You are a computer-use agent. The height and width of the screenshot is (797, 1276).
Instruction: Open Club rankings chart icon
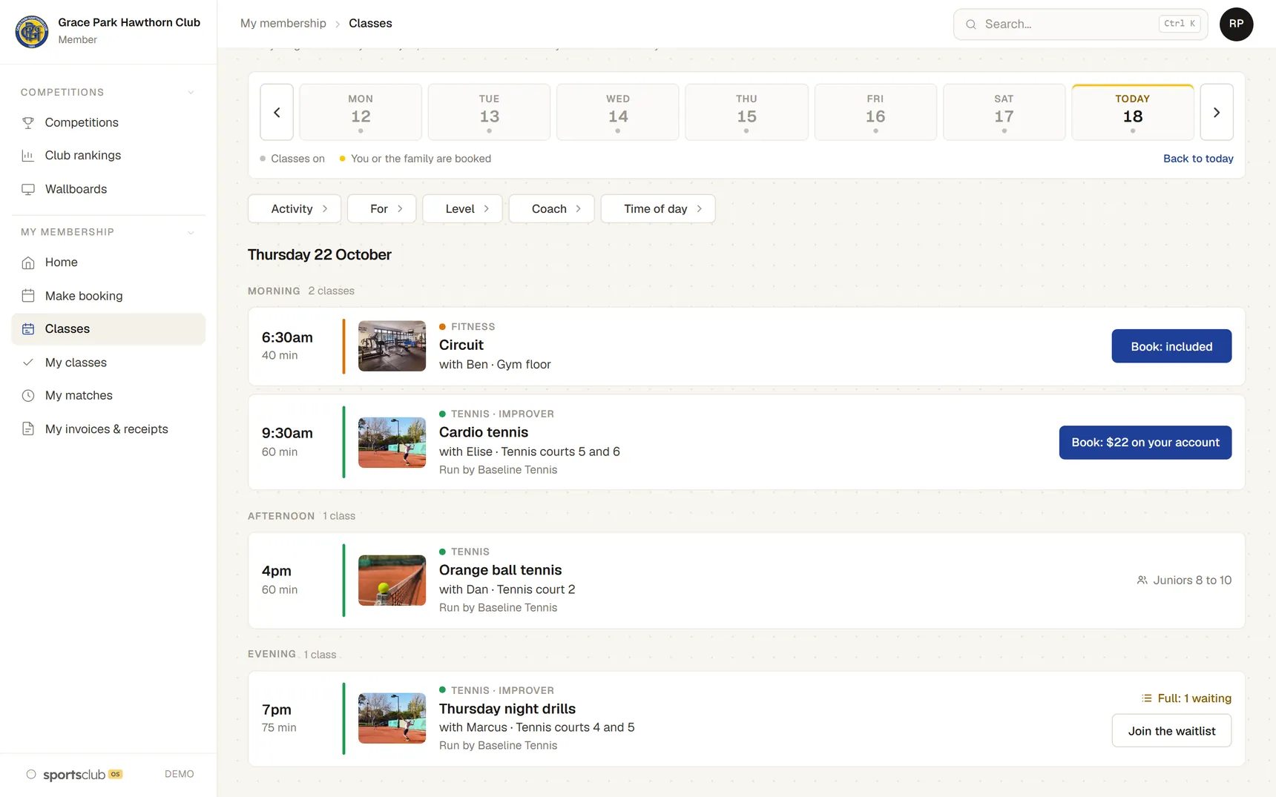click(28, 156)
